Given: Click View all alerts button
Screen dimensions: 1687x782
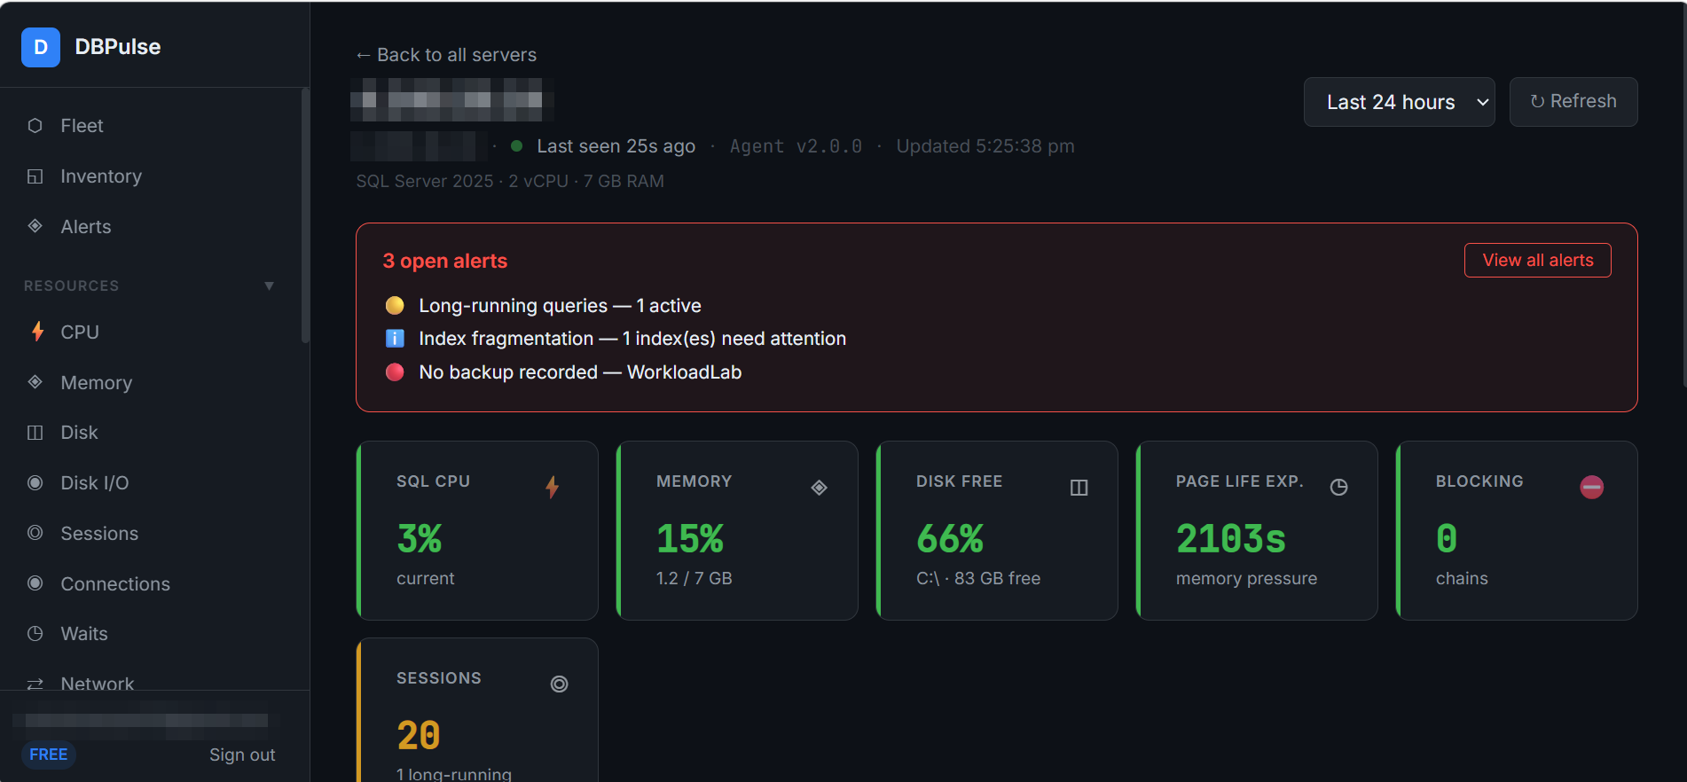Looking at the screenshot, I should click(x=1537, y=260).
